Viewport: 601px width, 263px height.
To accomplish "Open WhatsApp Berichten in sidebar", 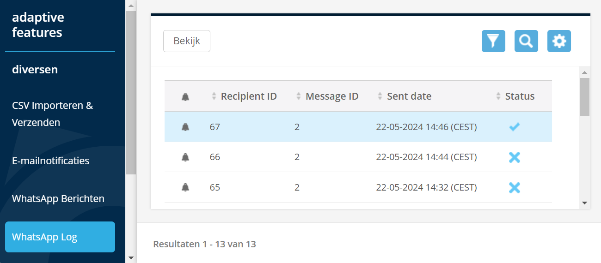I will click(58, 199).
